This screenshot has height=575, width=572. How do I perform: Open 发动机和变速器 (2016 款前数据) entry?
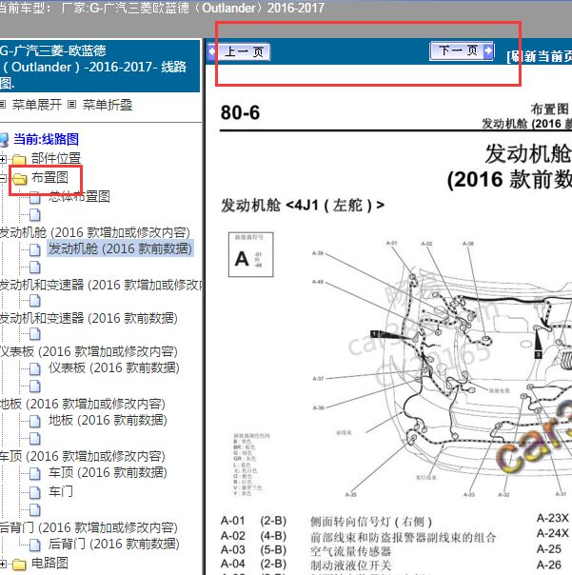click(89, 318)
